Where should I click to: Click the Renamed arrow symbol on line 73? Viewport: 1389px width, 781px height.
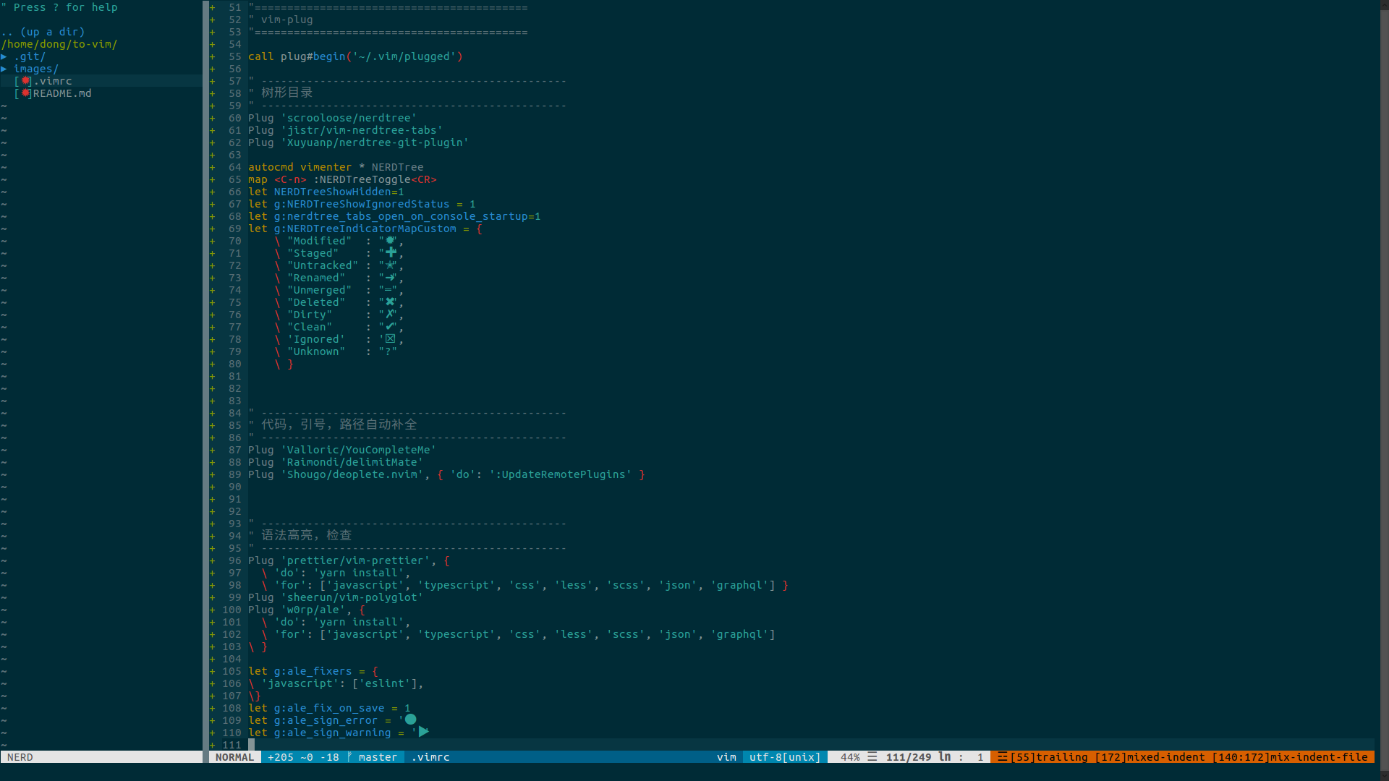tap(391, 278)
